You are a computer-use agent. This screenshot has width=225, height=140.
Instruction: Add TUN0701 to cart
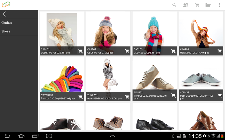(127, 97)
